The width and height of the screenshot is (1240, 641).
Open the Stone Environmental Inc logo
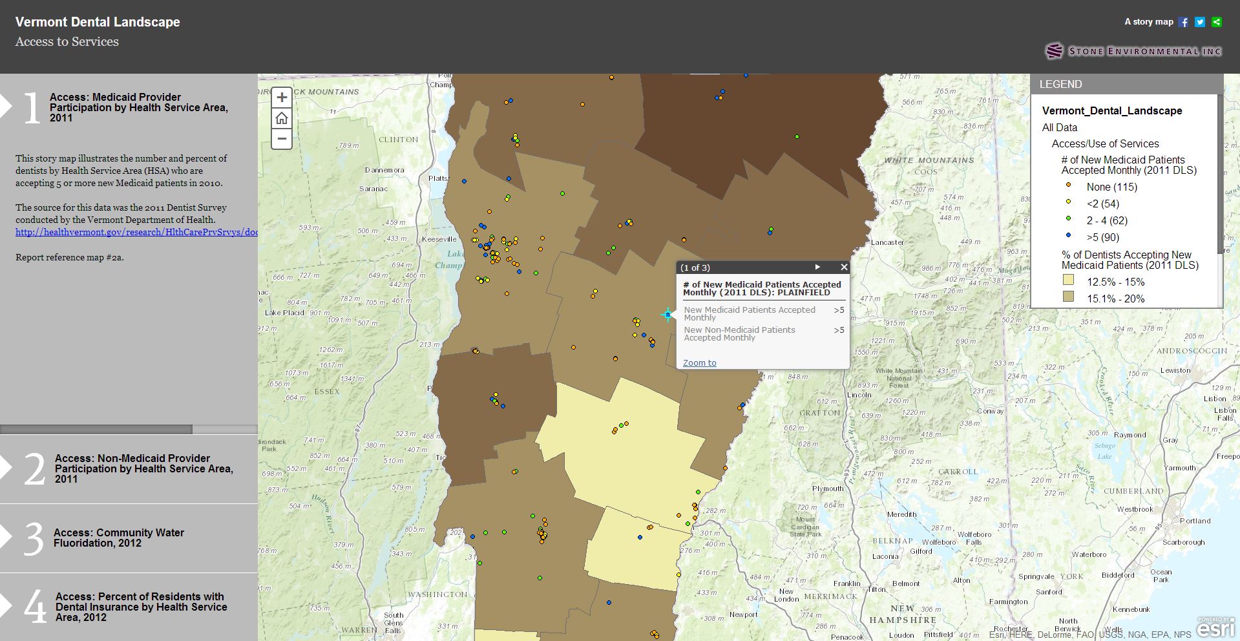pyautogui.click(x=1133, y=51)
